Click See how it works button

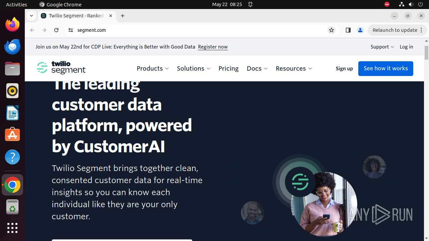click(x=386, y=68)
